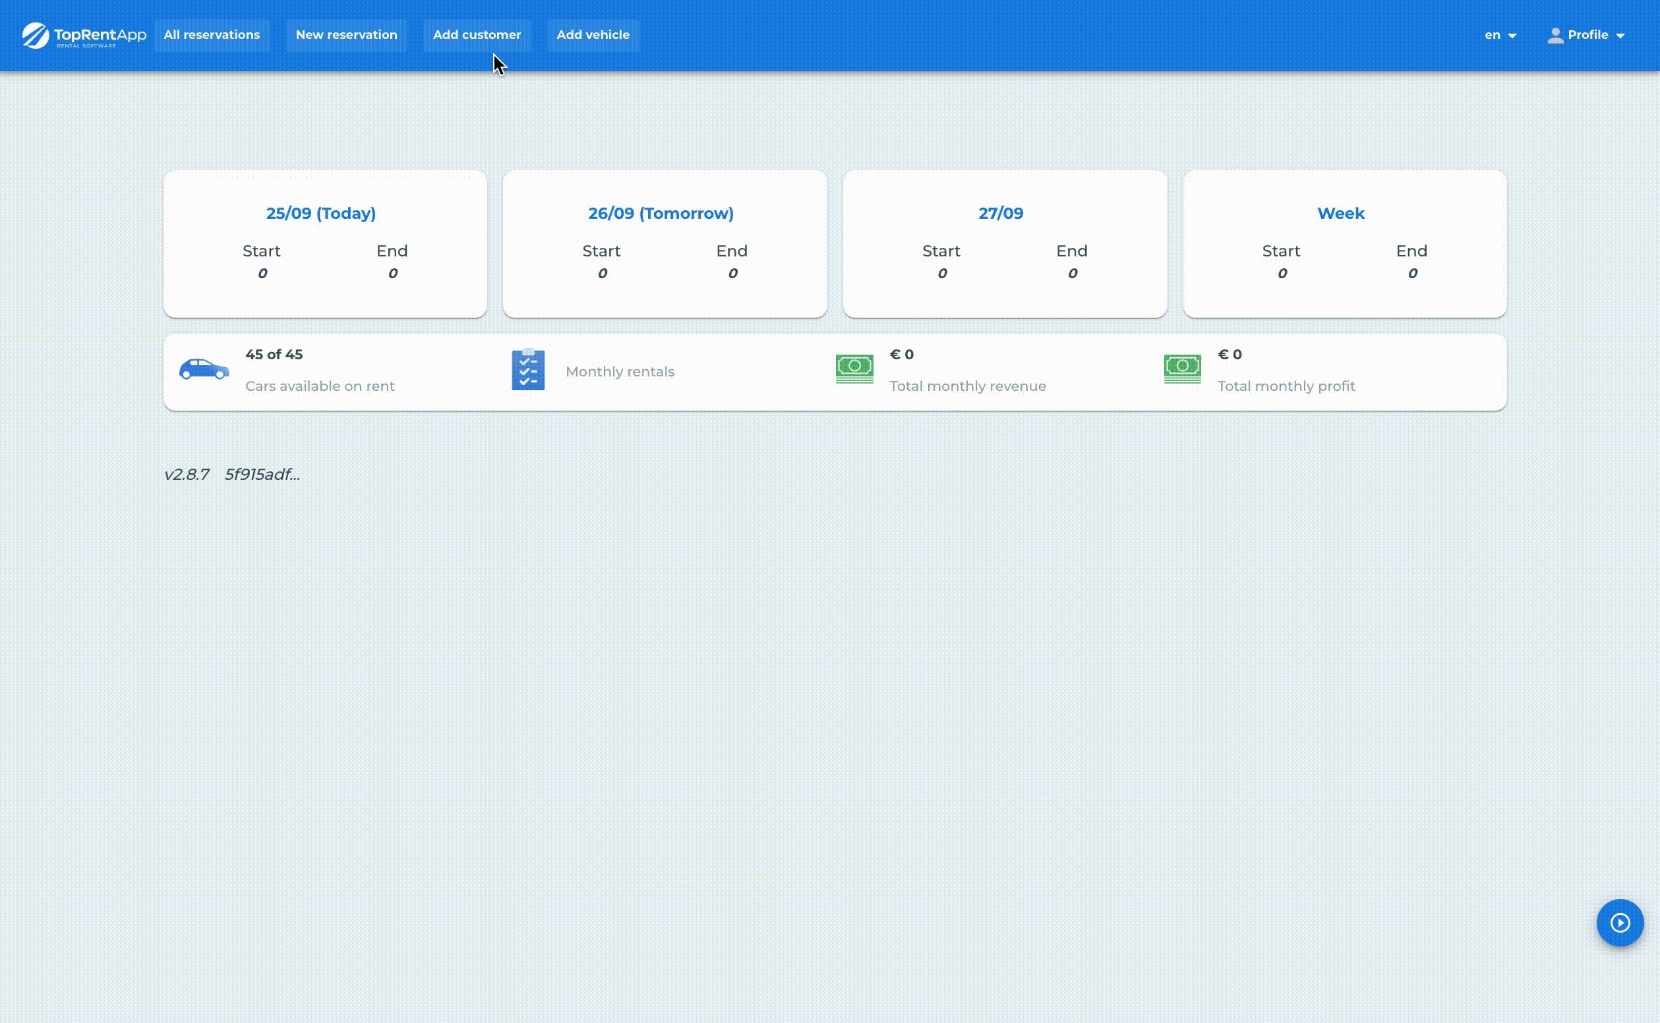Screen dimensions: 1660x1023
Task: Click the 45 of 45 cars count
Action: pos(274,355)
